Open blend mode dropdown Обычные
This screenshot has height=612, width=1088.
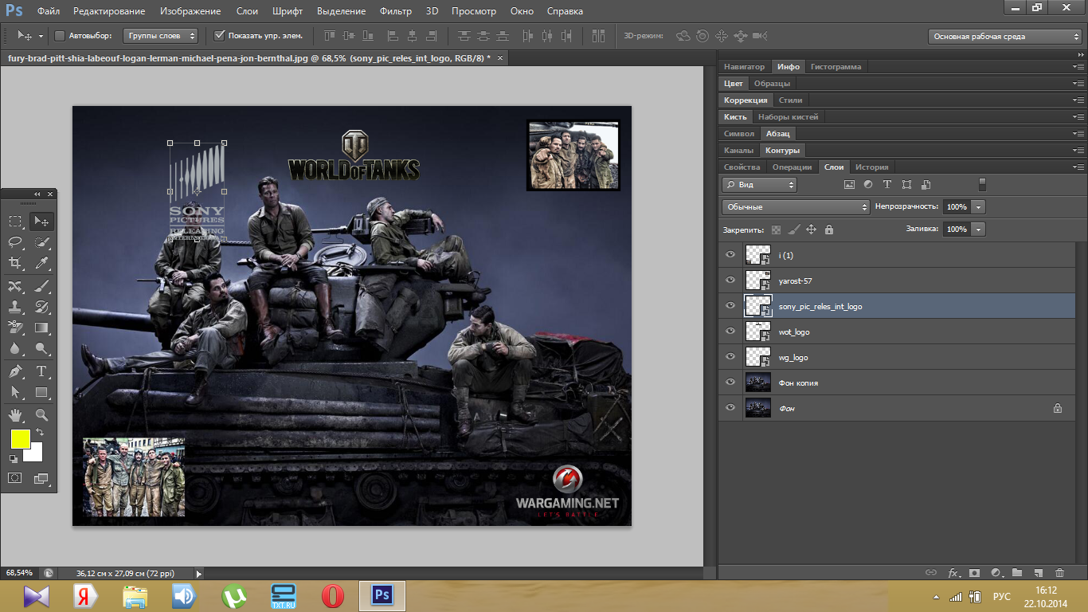point(796,207)
